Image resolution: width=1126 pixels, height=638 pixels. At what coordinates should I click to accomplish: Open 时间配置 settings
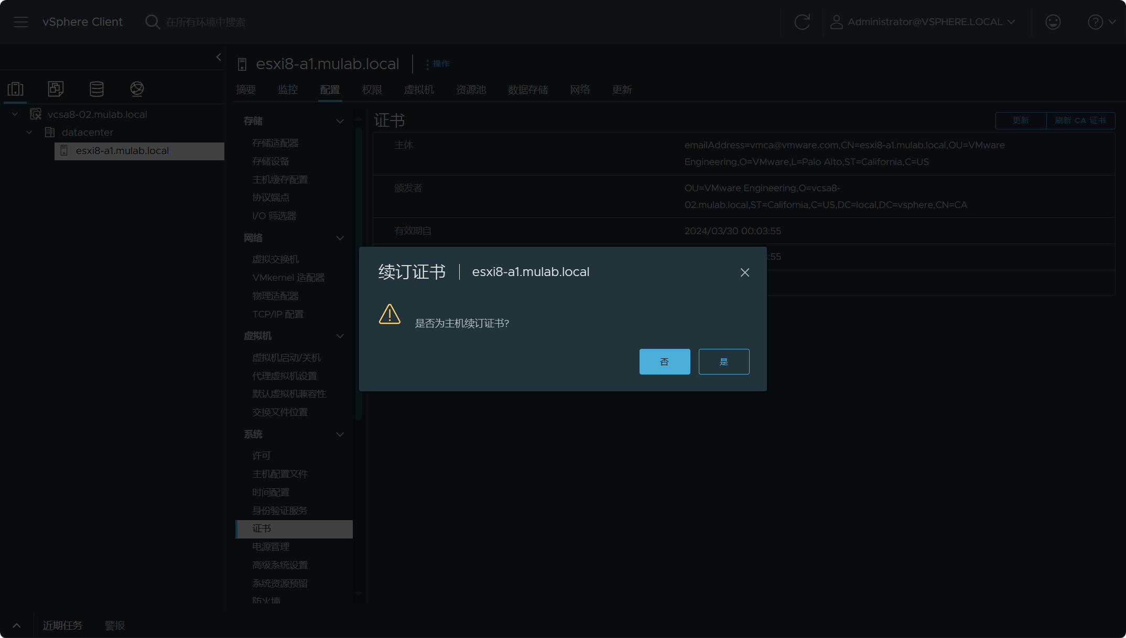(270, 492)
